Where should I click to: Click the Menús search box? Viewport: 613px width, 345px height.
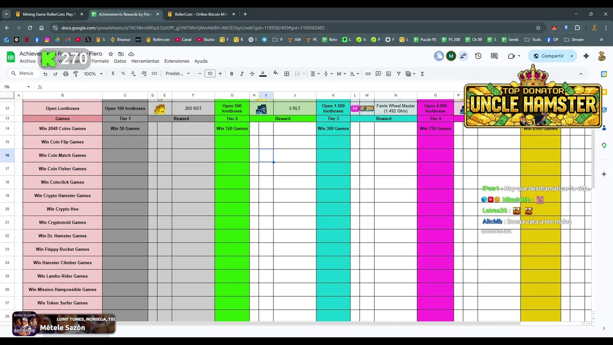click(x=23, y=73)
